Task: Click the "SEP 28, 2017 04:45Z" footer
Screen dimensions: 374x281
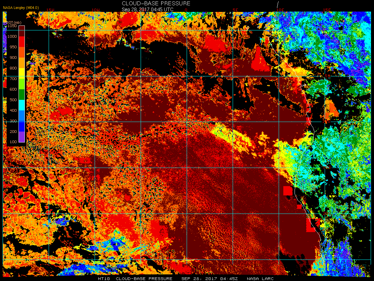Action: [x=210, y=279]
